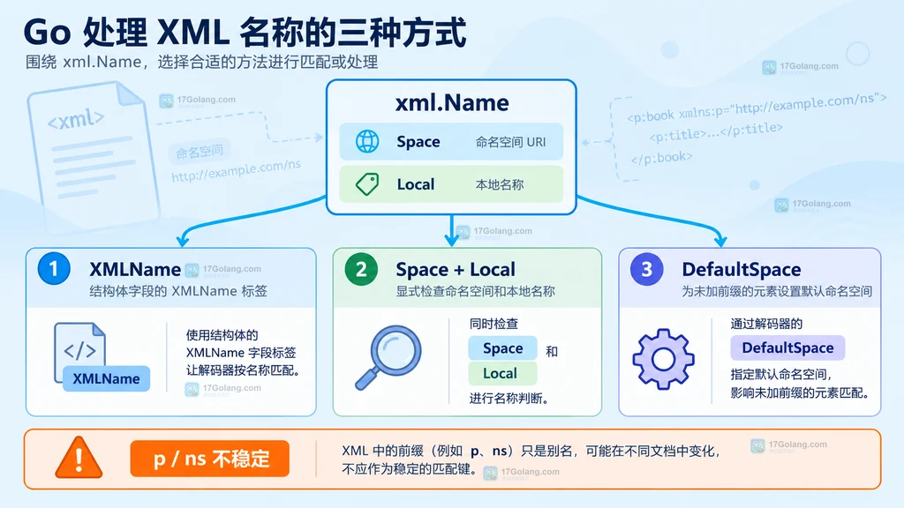The width and height of the screenshot is (904, 508).
Task: Click the '</p:book>' code line
Action: pos(662,158)
